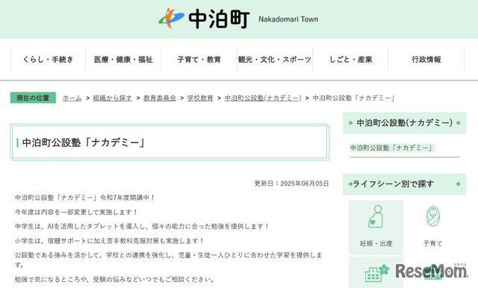The width and height of the screenshot is (478, 288).
Task: Open the しごと・産業 menu
Action: (350, 60)
